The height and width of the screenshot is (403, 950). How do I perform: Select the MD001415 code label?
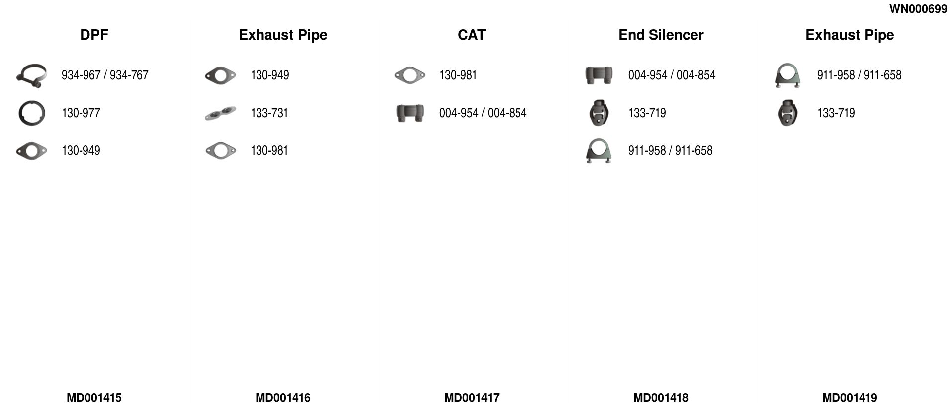[94, 397]
